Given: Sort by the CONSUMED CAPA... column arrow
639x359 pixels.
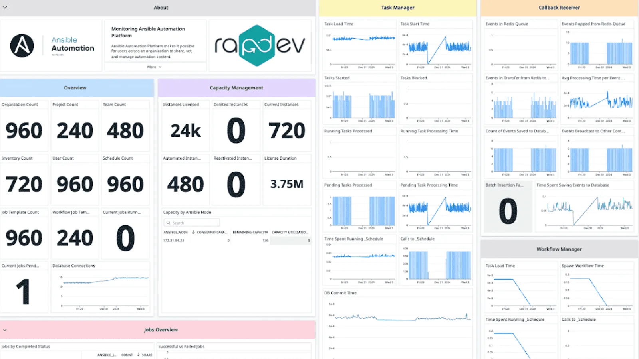Looking at the screenshot, I should pyautogui.click(x=193, y=232).
